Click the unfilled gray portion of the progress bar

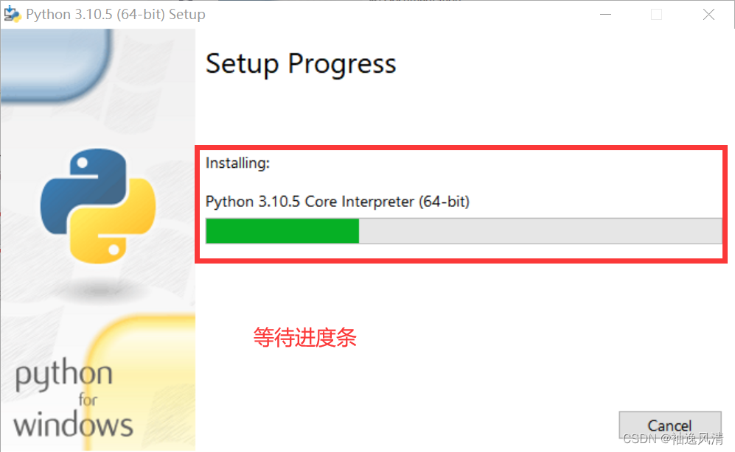pyautogui.click(x=538, y=231)
